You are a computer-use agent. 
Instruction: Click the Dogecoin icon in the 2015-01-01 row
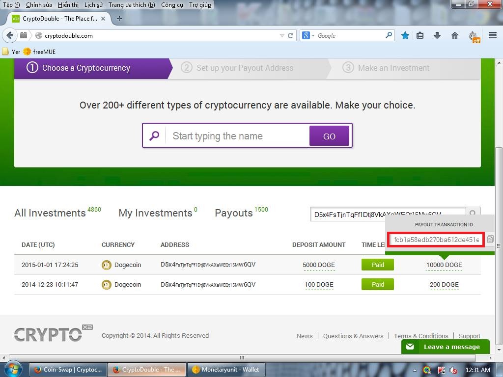pyautogui.click(x=107, y=265)
